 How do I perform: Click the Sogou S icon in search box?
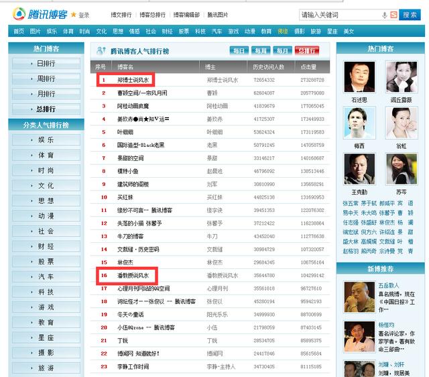[x=393, y=15]
